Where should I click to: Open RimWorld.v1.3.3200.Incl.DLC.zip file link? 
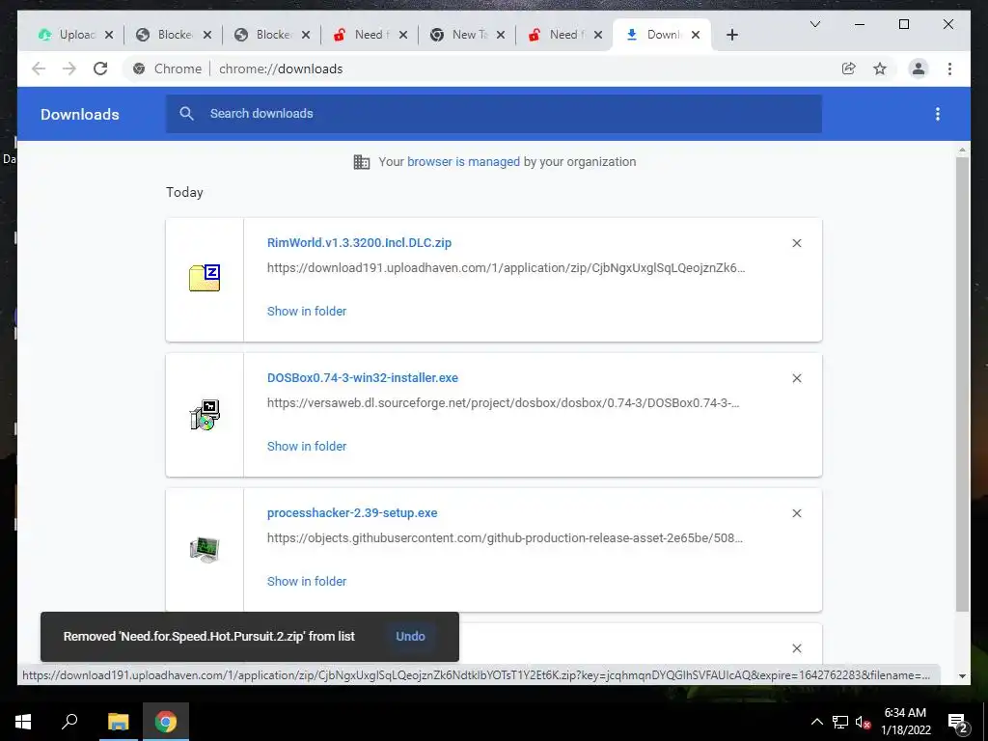[x=359, y=242]
